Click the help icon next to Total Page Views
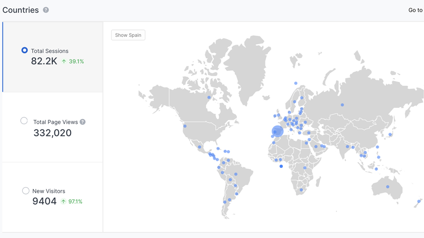This screenshot has height=238, width=424. [83, 122]
